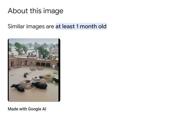Click the charpoy beds in the flooded courtyard
This screenshot has width=171, height=113.
click(x=36, y=69)
